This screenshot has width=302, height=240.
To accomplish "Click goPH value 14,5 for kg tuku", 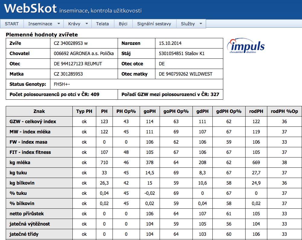I will point(150,173).
